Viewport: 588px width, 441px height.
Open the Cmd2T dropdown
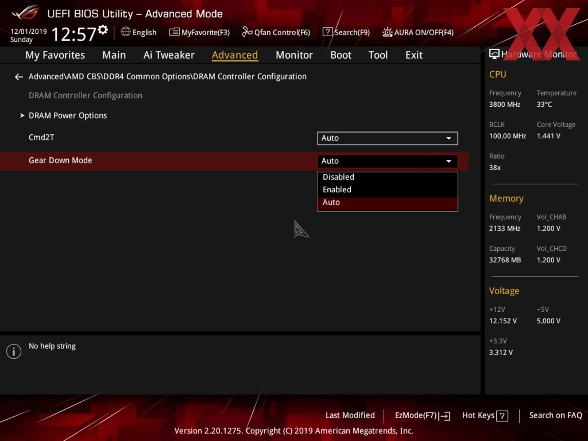point(387,138)
